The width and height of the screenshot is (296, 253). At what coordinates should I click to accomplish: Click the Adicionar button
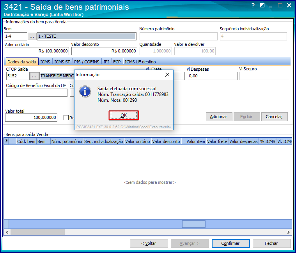click(x=219, y=117)
